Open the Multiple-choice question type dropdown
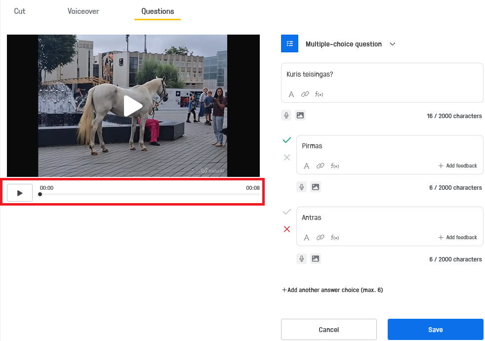Image resolution: width=485 pixels, height=341 pixels. pos(392,44)
